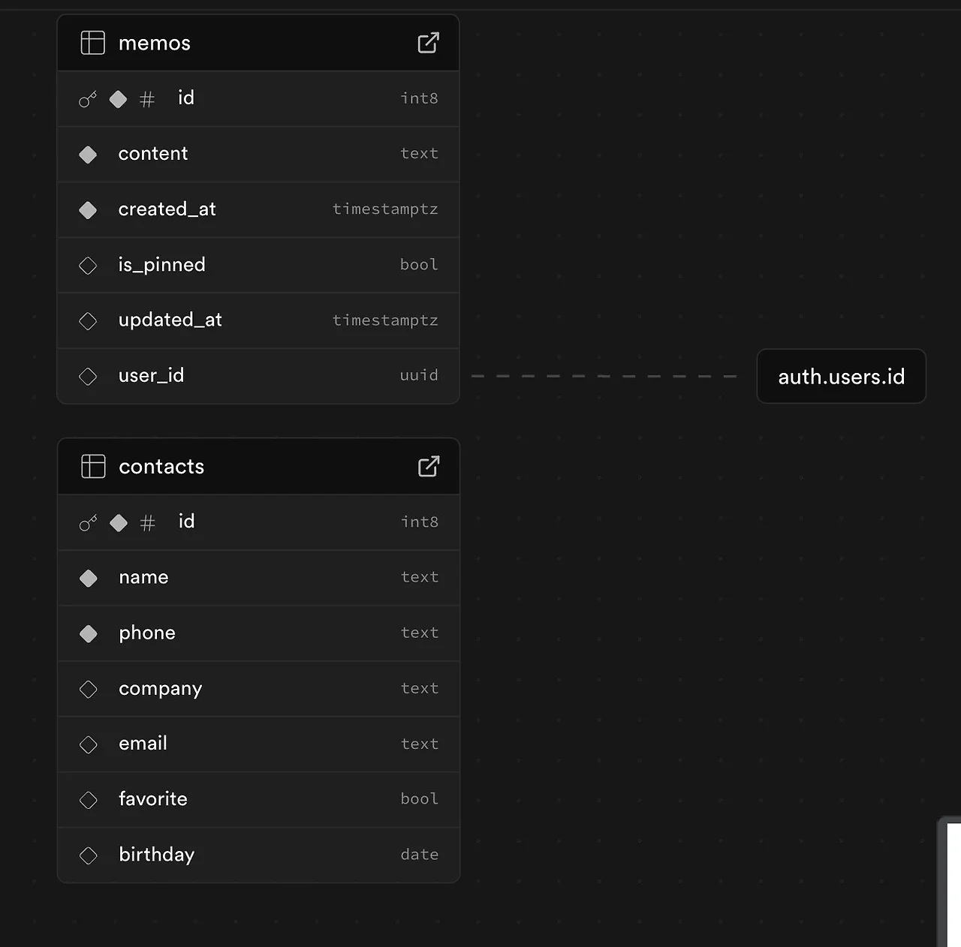The image size is (961, 947).
Task: Click the filled diamond next to content column
Action: (88, 155)
